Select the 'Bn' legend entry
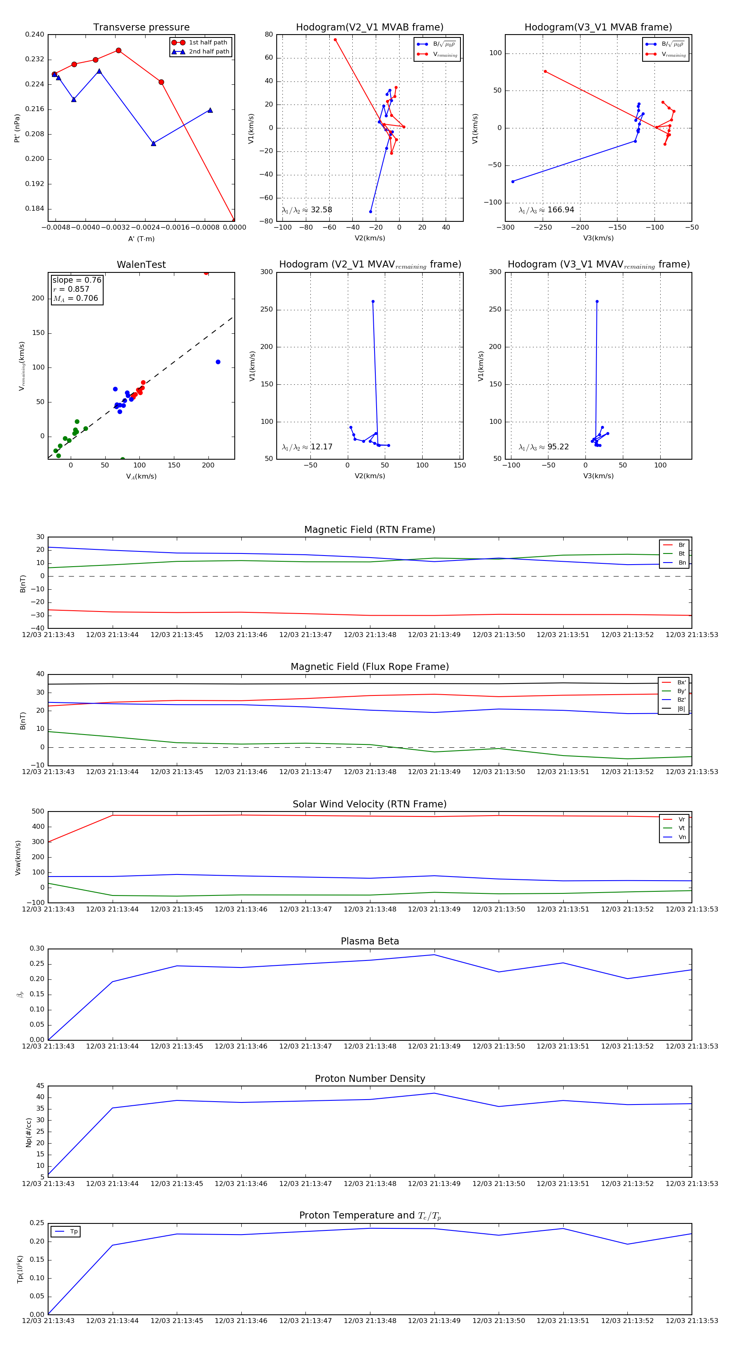Viewport: 740px width, 1358px height. pyautogui.click(x=674, y=563)
